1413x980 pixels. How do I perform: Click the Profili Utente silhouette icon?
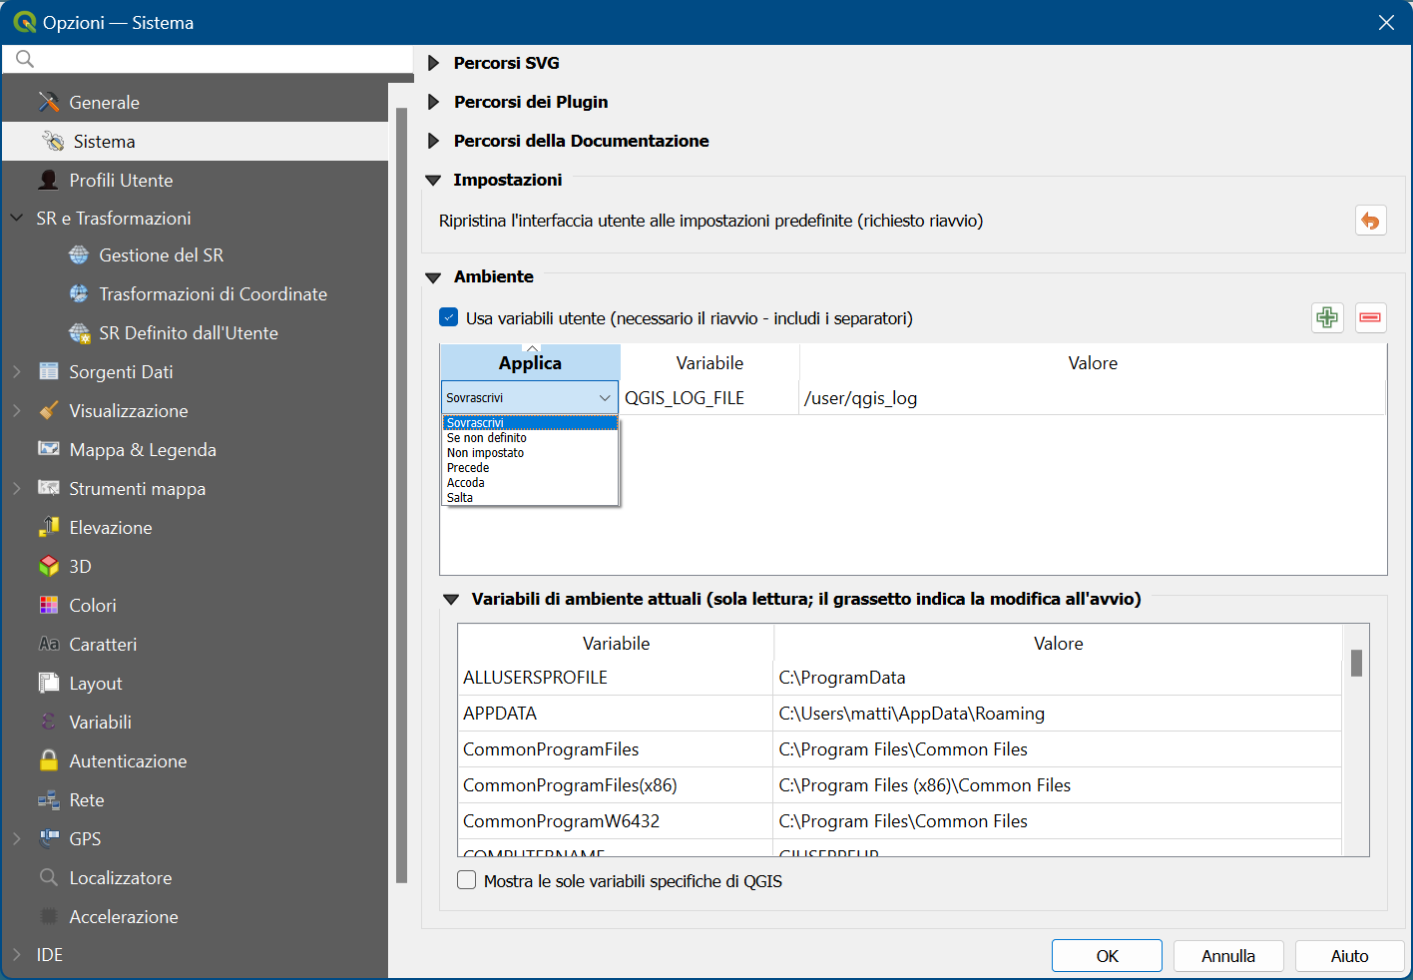pos(49,180)
